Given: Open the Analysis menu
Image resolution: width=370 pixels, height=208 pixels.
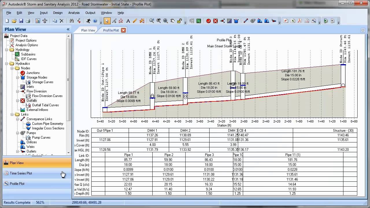Looking at the screenshot, I should tap(74, 13).
